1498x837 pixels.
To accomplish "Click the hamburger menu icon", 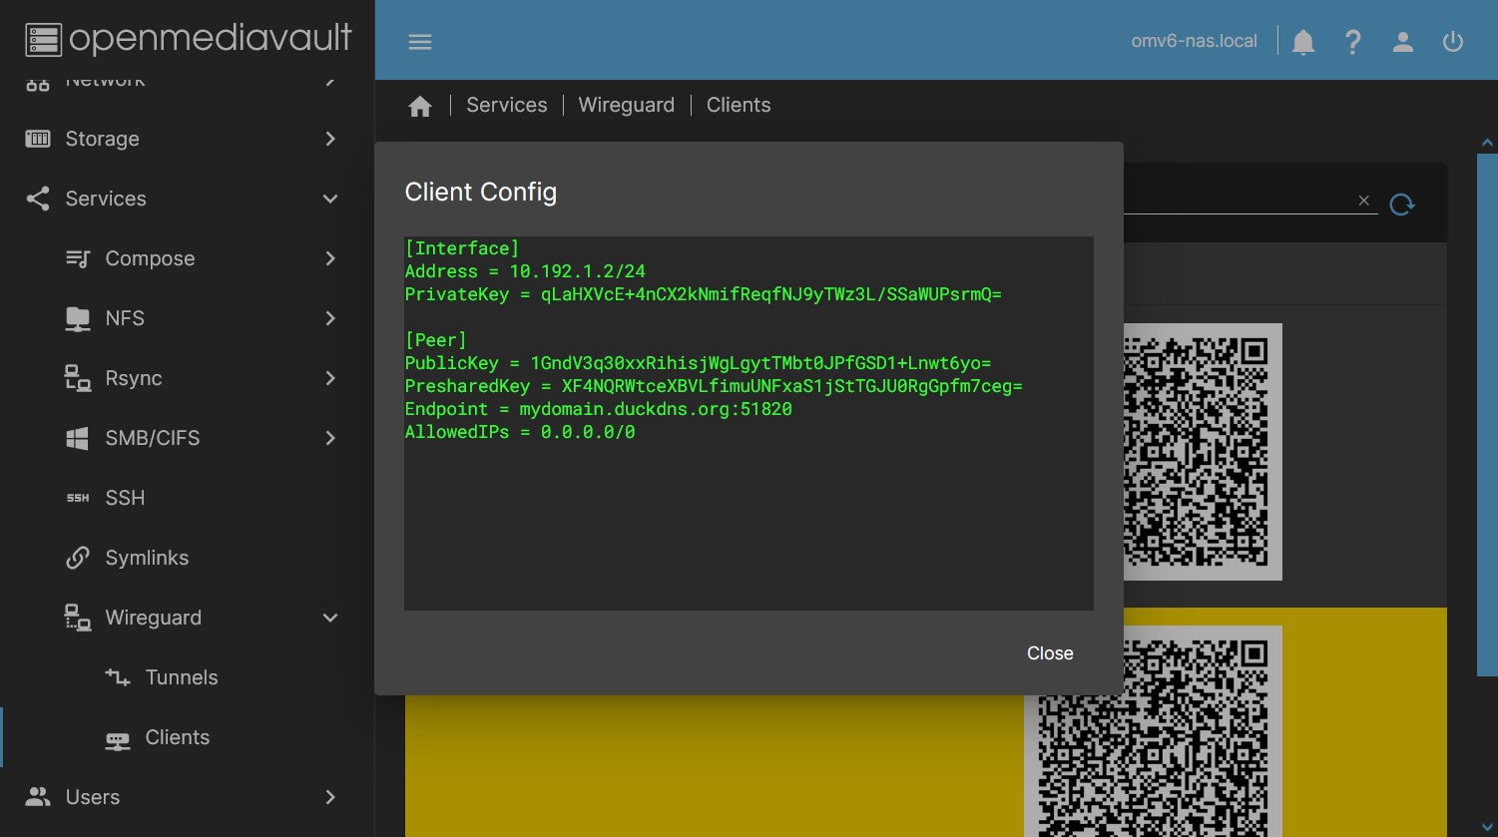I will pyautogui.click(x=420, y=42).
